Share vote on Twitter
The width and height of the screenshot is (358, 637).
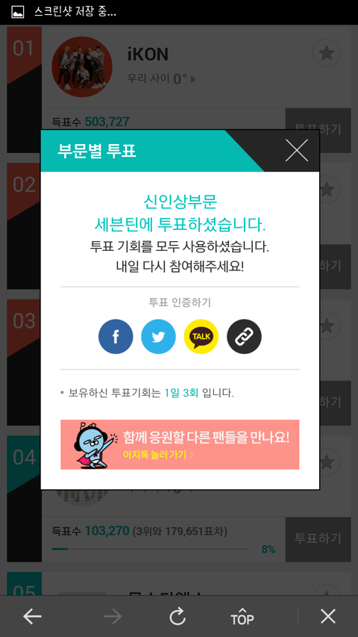(158, 336)
